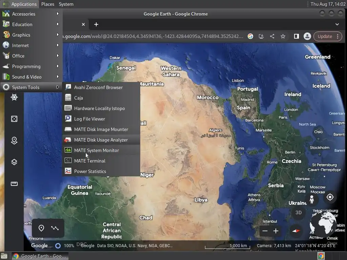
Task: Click the Greenland map label
Action: click(x=318, y=57)
